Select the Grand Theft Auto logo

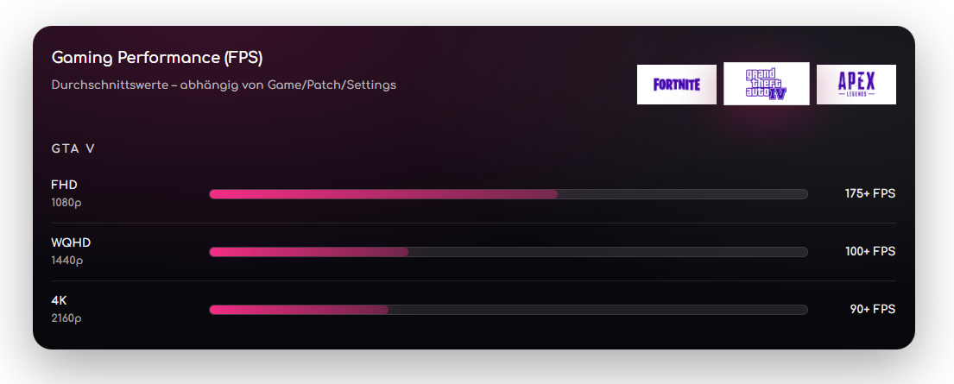[766, 84]
